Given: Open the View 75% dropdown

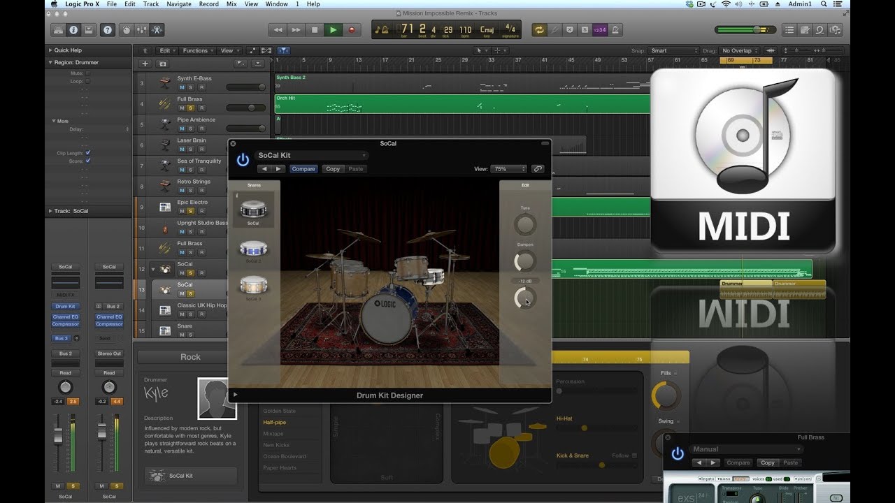Looking at the screenshot, I should 509,169.
